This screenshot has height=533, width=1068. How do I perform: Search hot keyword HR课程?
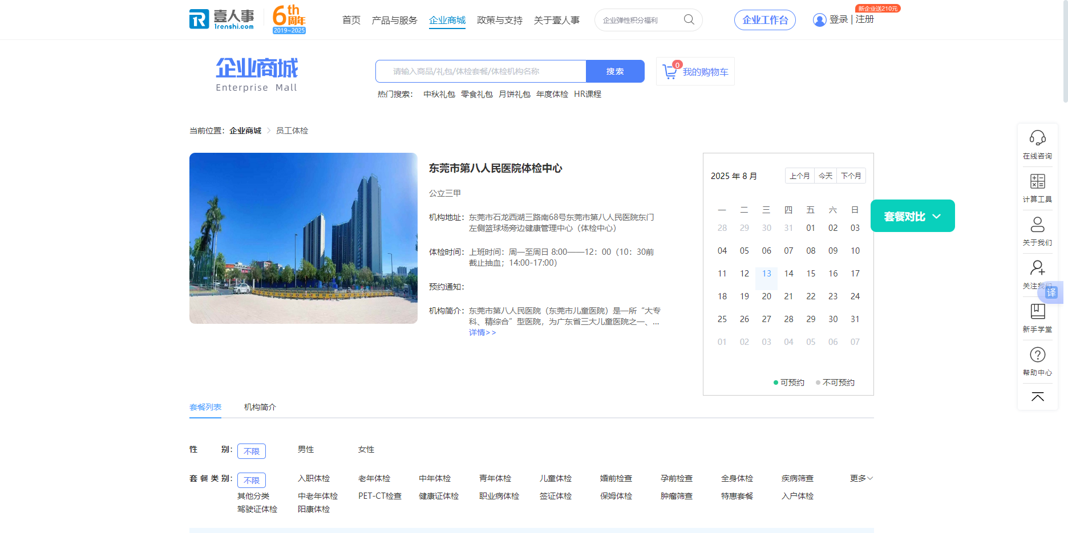(x=588, y=94)
